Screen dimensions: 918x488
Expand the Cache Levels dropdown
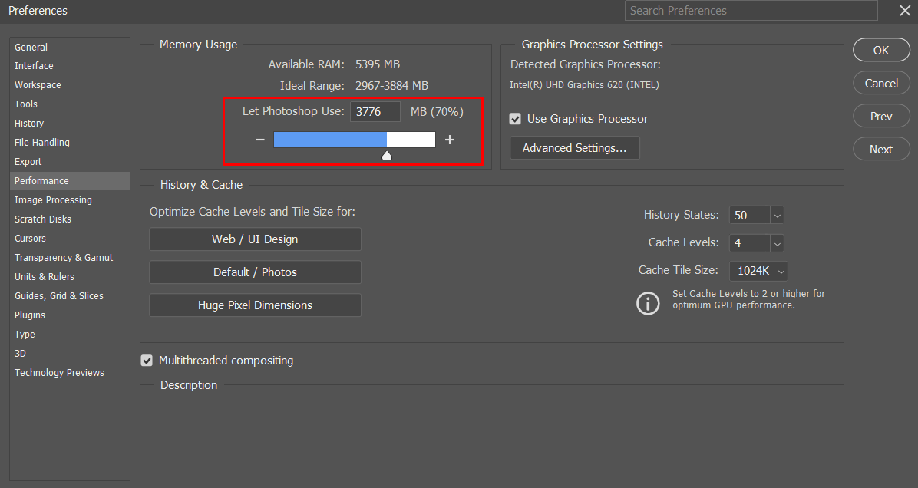click(x=777, y=243)
